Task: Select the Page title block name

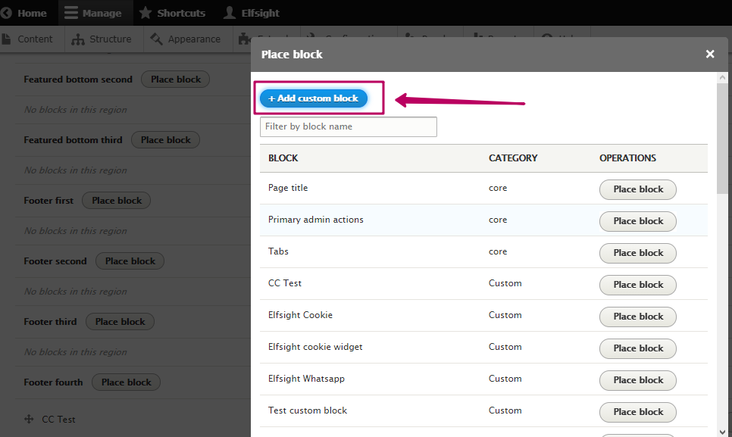Action: [x=288, y=188]
